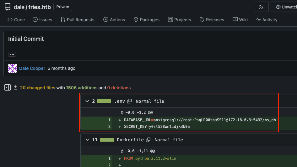Click the Private repository label
Image resolution: width=297 pixels, height=167 pixels.
pyautogui.click(x=63, y=7)
